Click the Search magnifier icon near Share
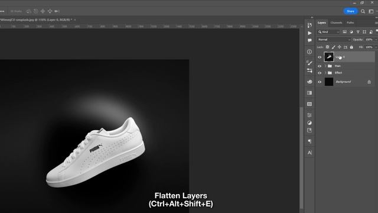Image resolution: width=378 pixels, height=213 pixels. (363, 11)
